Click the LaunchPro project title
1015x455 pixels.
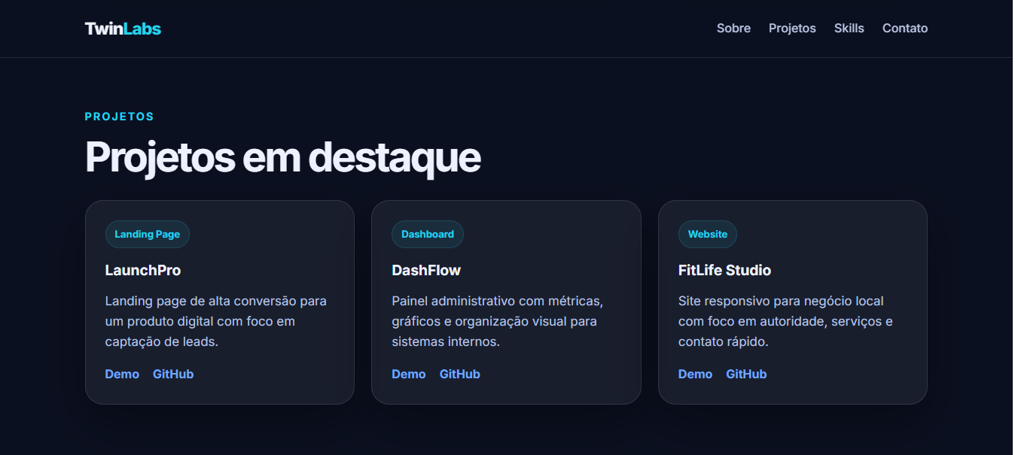pyautogui.click(x=143, y=270)
